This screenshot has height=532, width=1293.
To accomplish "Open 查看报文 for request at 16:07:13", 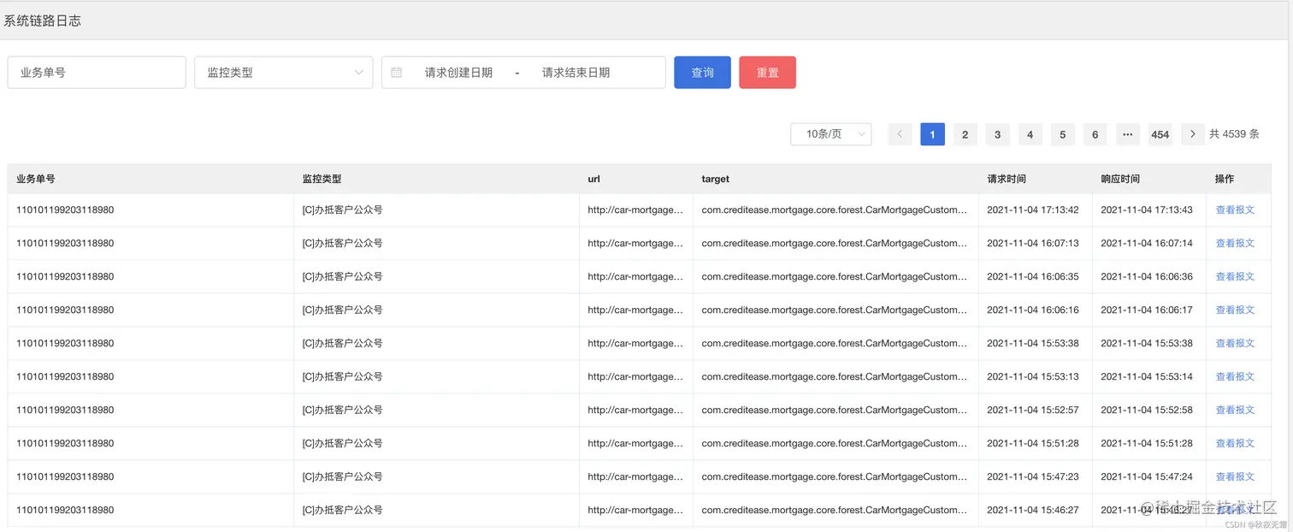I will [x=1235, y=243].
